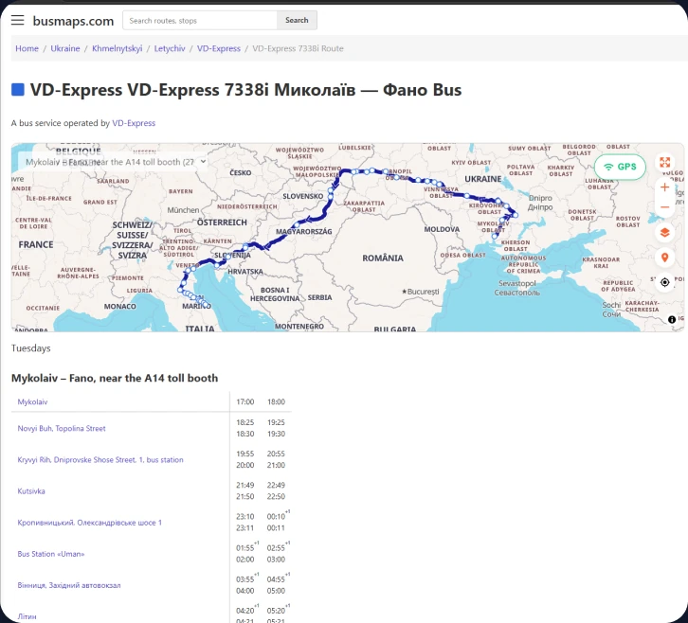Click the 17:00 Mykolaiv departure time
The height and width of the screenshot is (623, 688).
point(244,402)
